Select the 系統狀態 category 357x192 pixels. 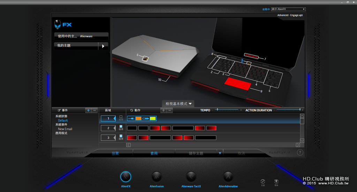tap(61, 116)
